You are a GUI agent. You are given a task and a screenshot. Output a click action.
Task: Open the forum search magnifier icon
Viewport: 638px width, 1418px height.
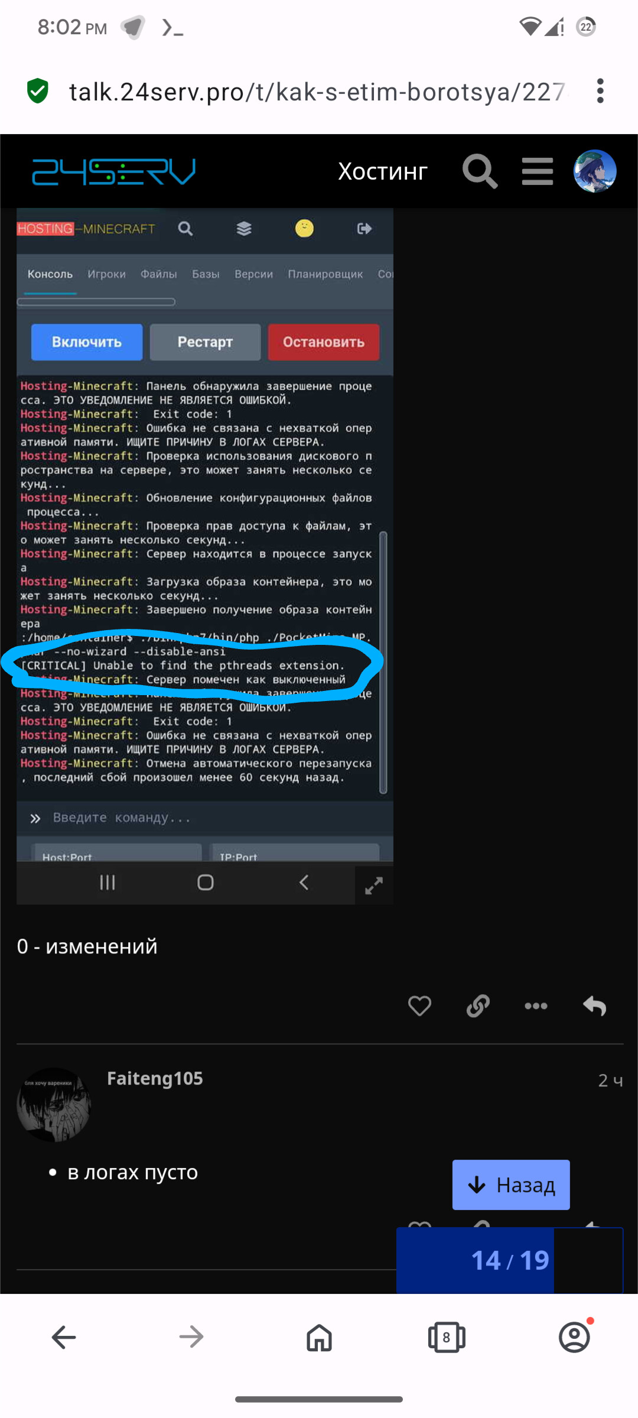coord(480,171)
